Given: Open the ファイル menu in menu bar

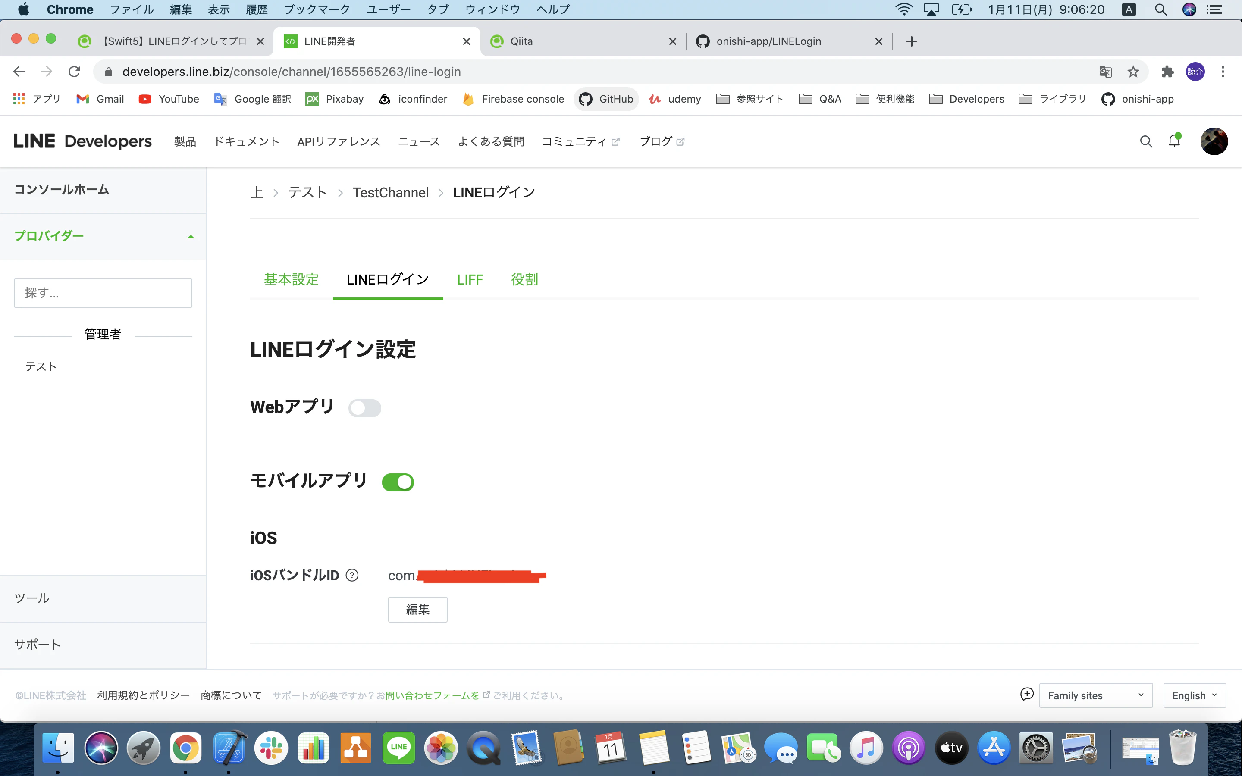Looking at the screenshot, I should [x=132, y=9].
